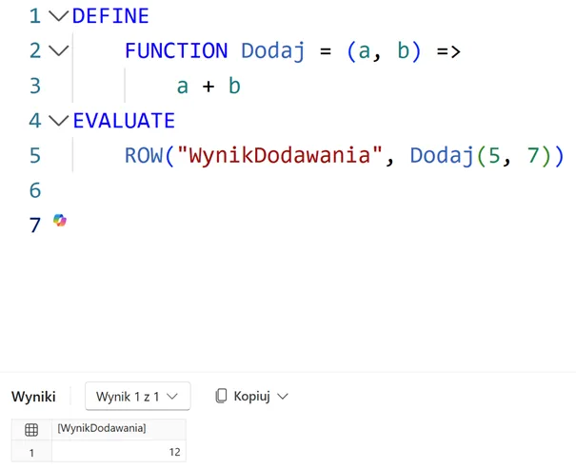Expand the Kopiuj dropdown arrow

click(283, 396)
